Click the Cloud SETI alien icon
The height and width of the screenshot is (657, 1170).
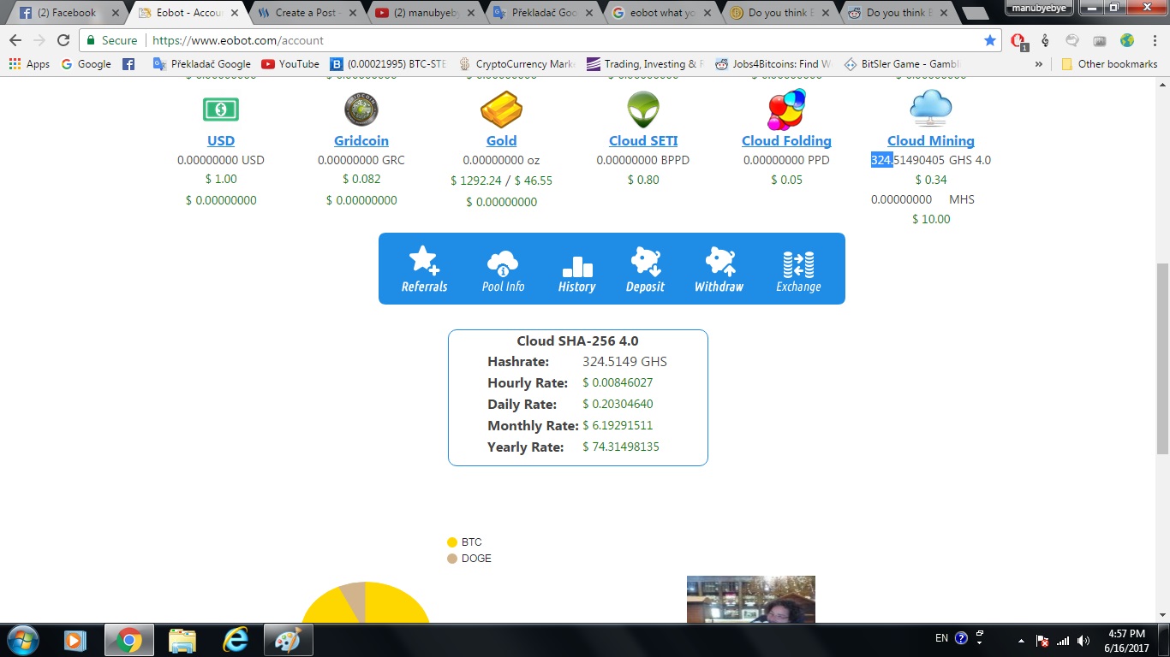pyautogui.click(x=643, y=109)
